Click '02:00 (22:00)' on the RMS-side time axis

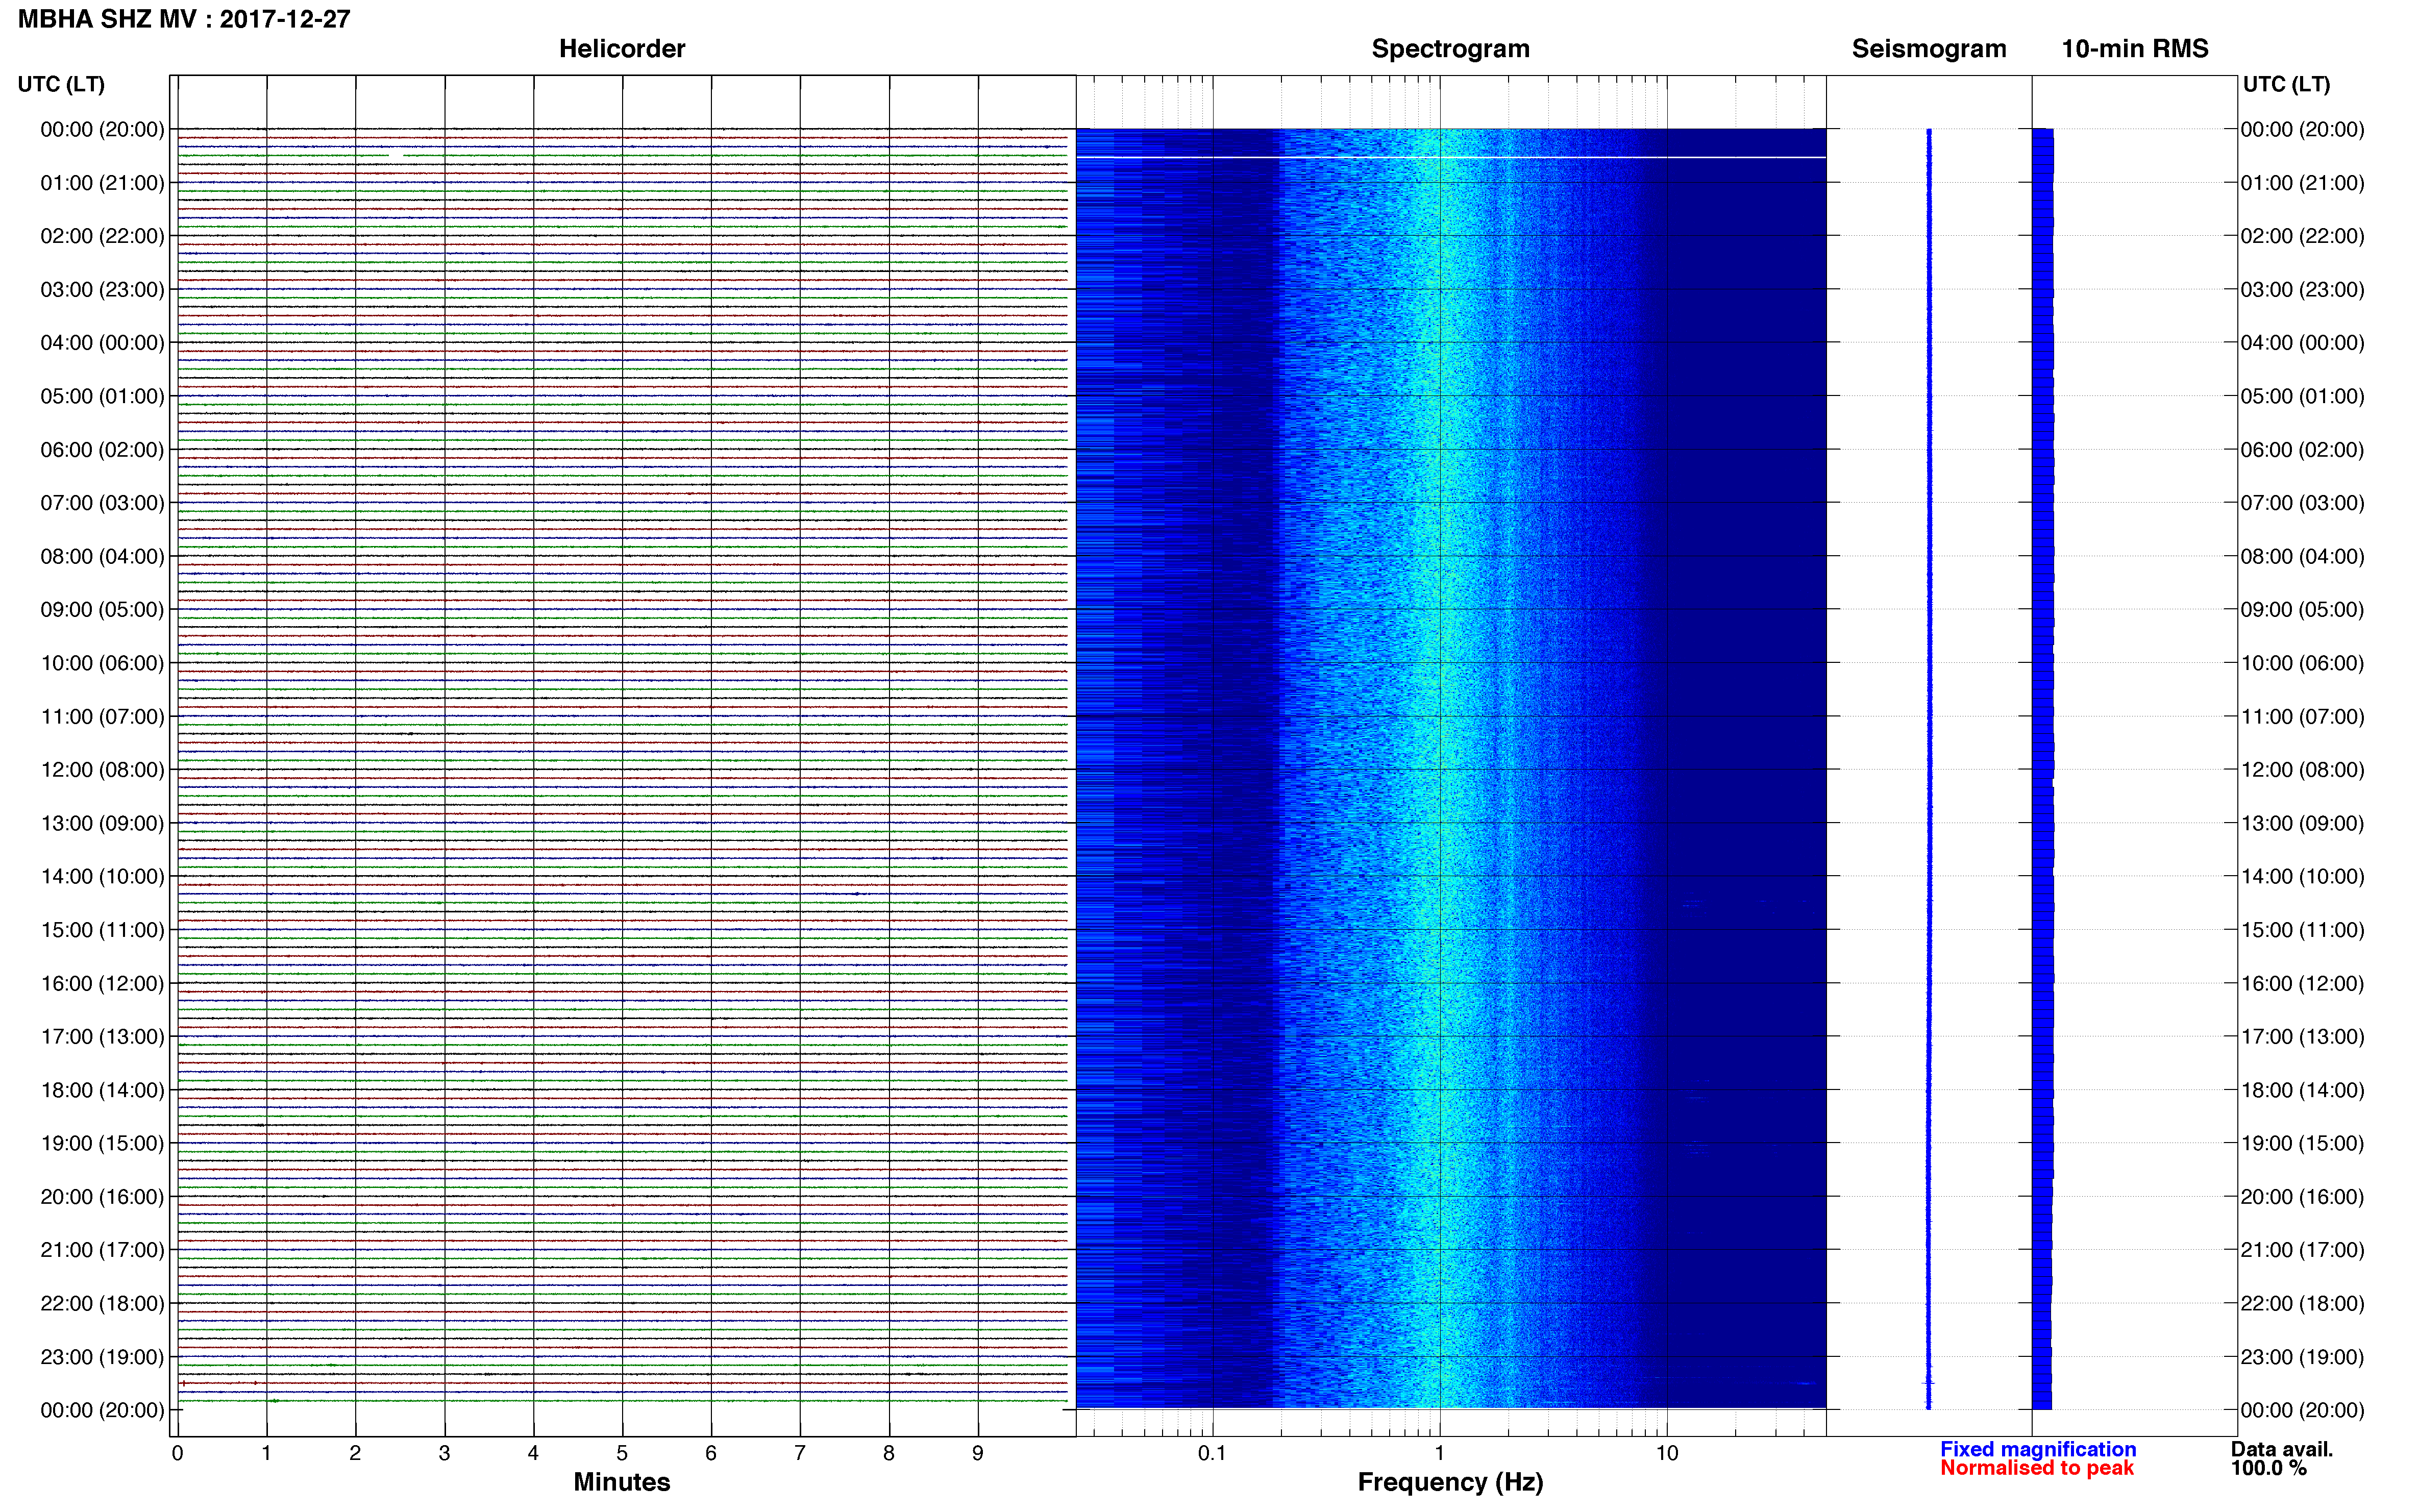tap(2302, 236)
